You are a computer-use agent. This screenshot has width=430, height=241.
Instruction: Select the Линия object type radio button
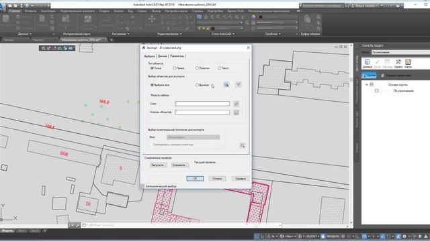pyautogui.click(x=175, y=68)
